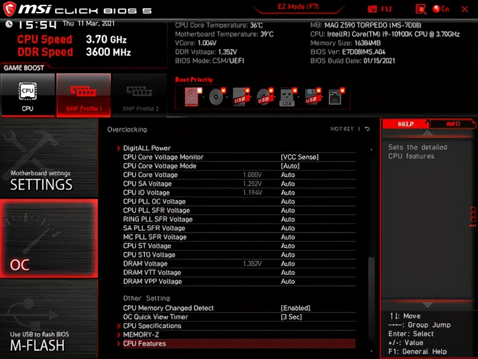Screen dimensions: 478x359
Task: Open CPU Core Voltage Mode [Auto] dropdown
Action: coord(290,166)
